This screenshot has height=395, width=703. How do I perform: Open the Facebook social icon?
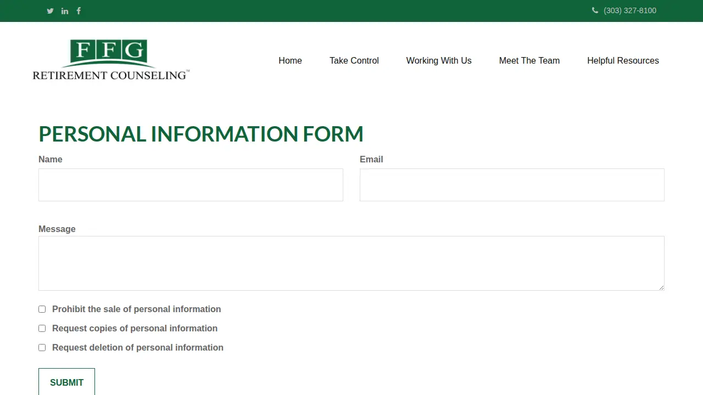click(x=79, y=11)
